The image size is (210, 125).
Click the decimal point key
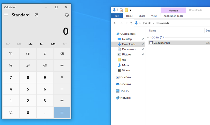click(45, 113)
